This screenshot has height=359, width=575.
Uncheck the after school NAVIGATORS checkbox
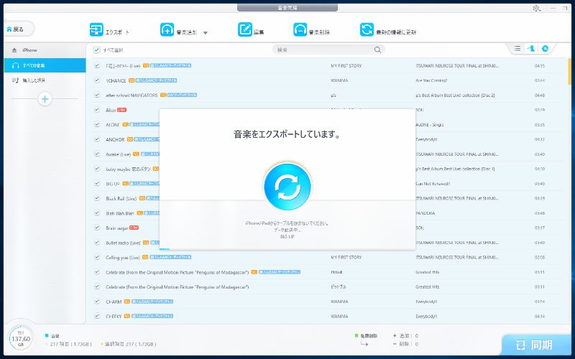coord(97,95)
